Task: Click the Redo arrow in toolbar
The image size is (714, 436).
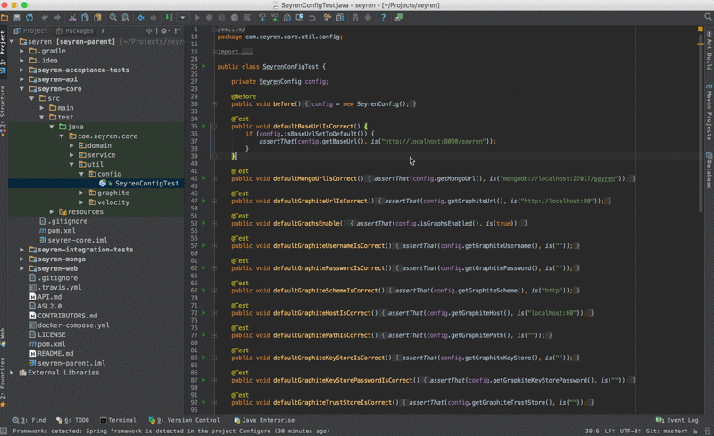Action: (57, 18)
